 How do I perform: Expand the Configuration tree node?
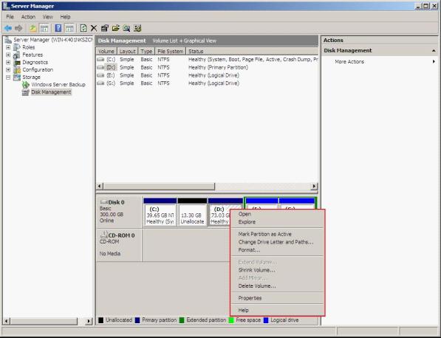pyautogui.click(x=8, y=69)
